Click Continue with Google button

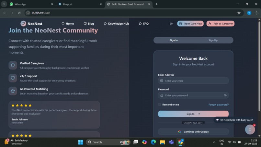click(x=193, y=132)
